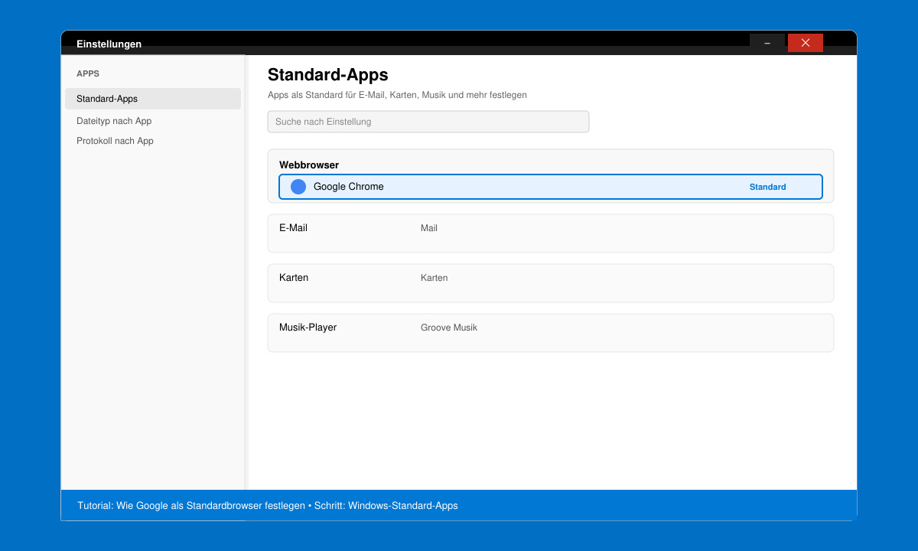Click the tutorial status bar text
The image size is (918, 551).
(268, 506)
